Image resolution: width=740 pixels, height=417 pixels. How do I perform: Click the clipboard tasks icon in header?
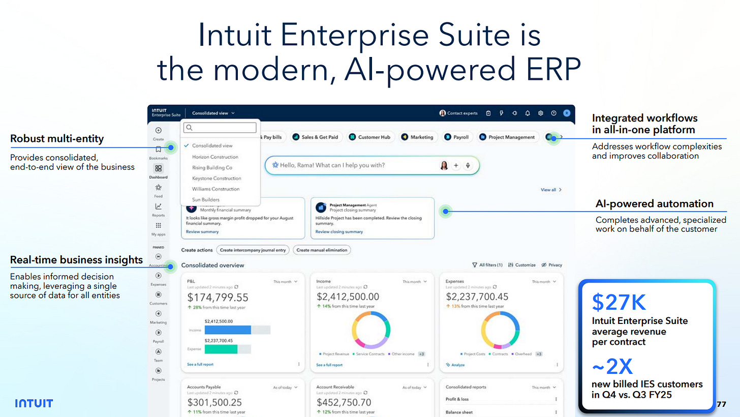coord(488,113)
